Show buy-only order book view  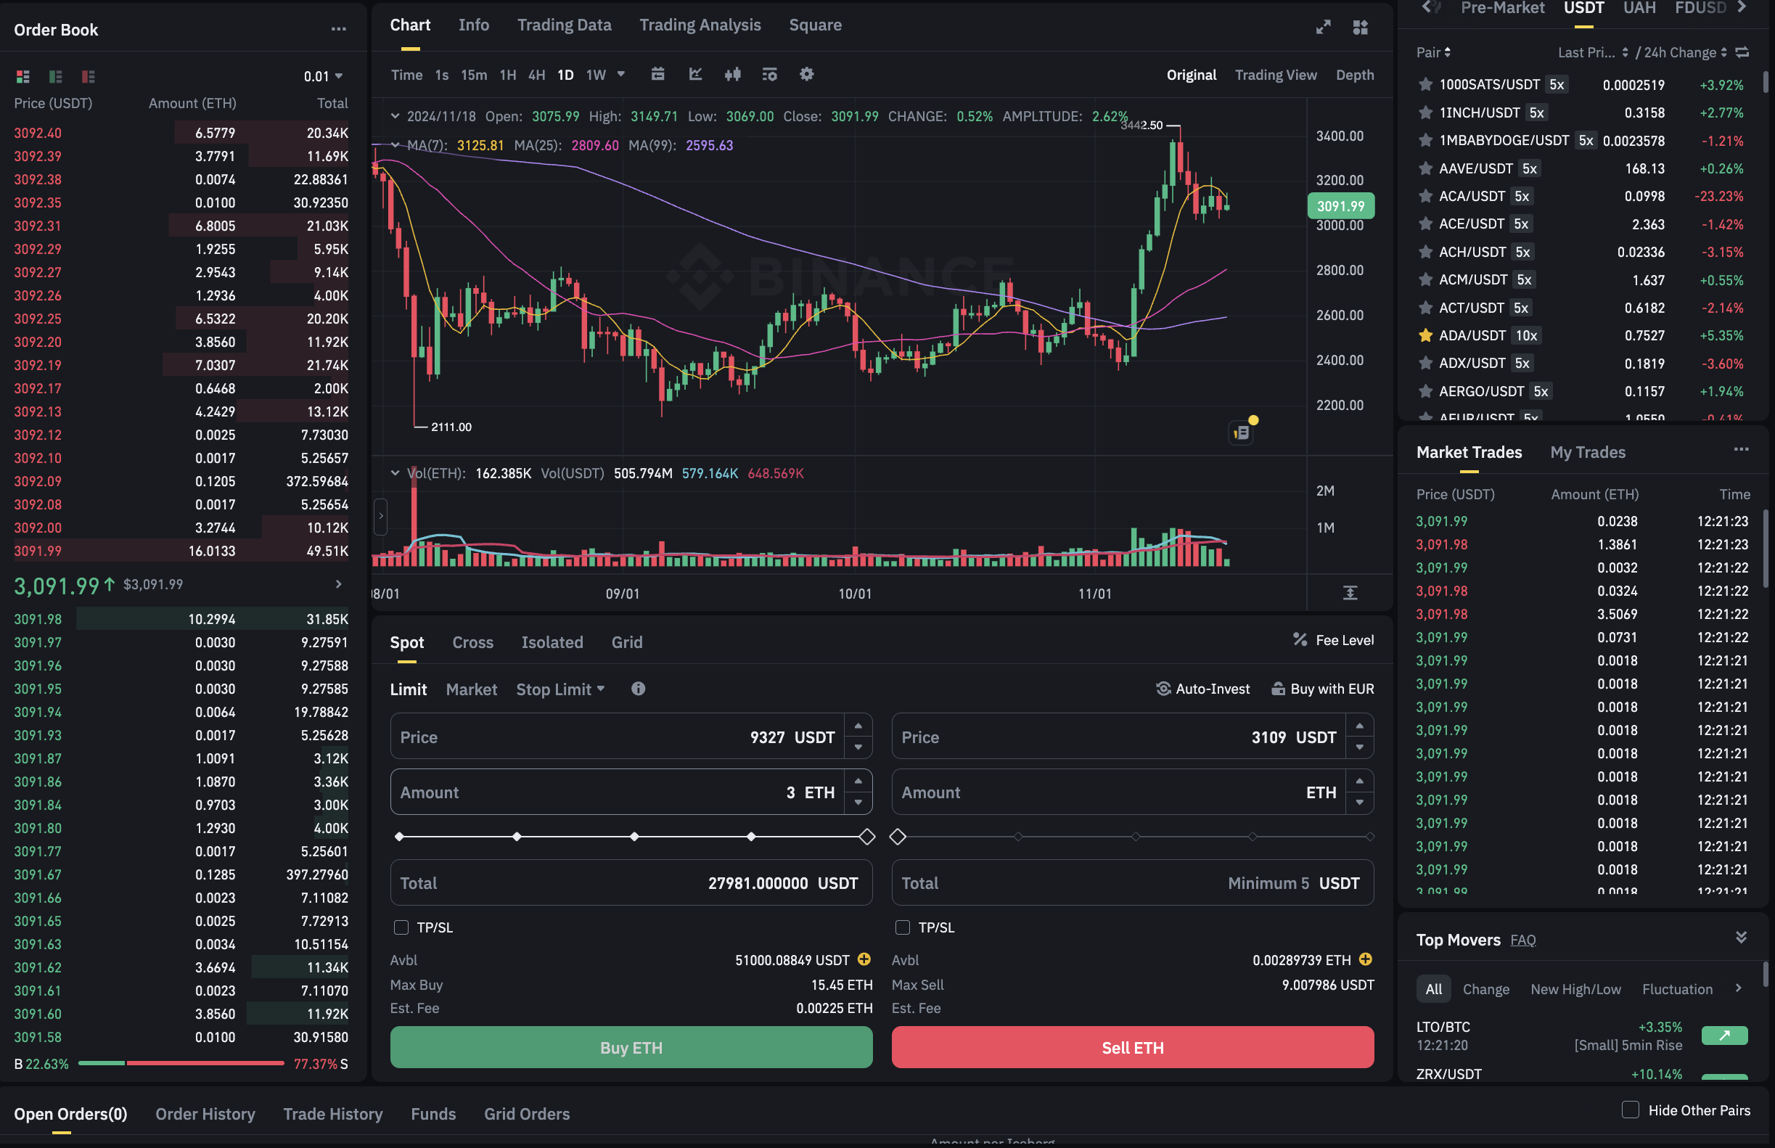pos(55,77)
